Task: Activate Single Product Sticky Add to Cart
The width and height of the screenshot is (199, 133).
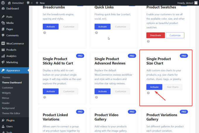Action: pos(51,91)
